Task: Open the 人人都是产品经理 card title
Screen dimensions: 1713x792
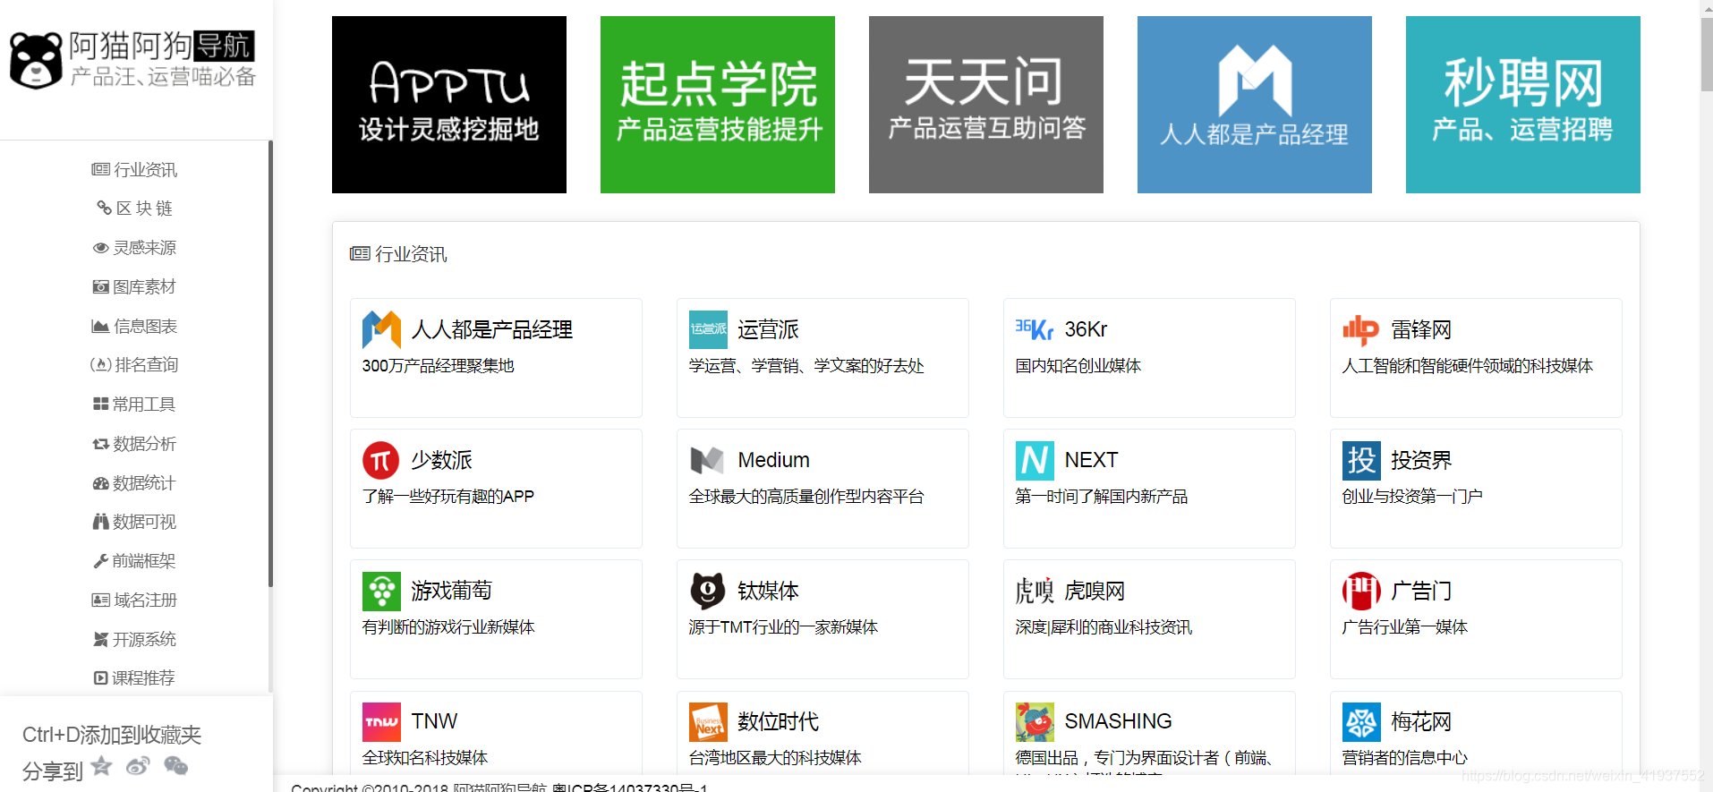Action: [492, 330]
